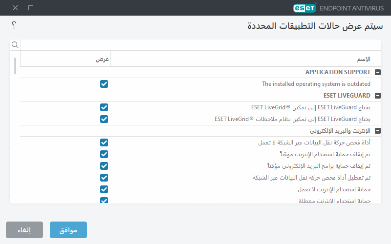The image size is (391, 244).
Task: Open help via the question mark icon
Action: coord(14,25)
